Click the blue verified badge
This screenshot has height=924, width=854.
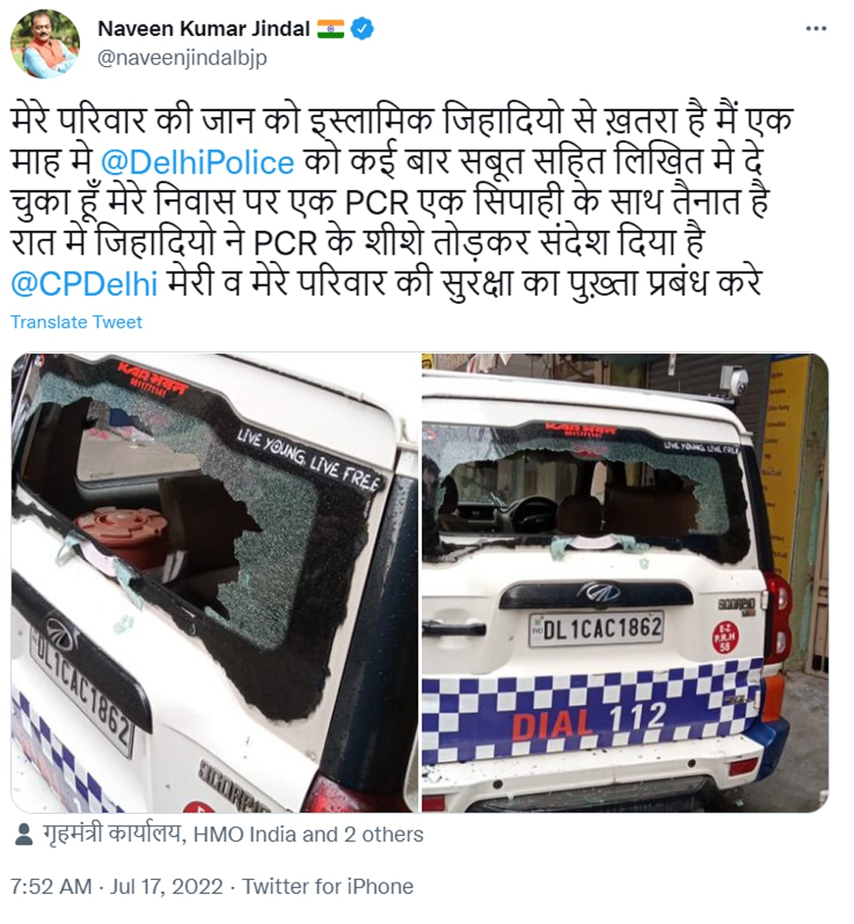click(362, 28)
